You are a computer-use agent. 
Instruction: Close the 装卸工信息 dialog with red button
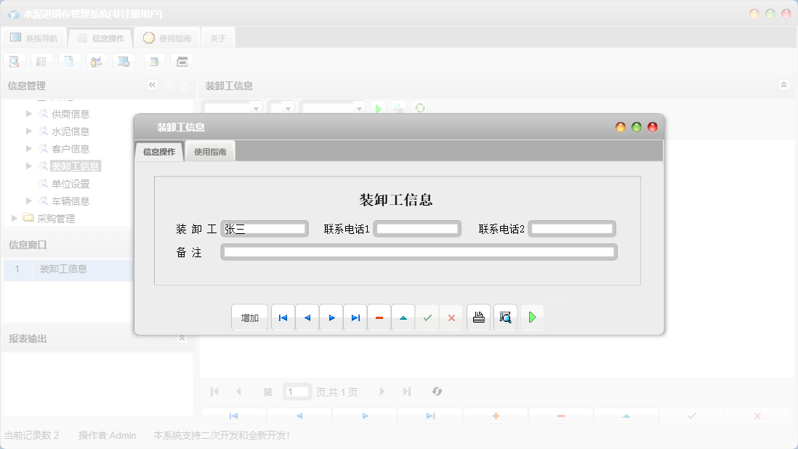(x=652, y=127)
